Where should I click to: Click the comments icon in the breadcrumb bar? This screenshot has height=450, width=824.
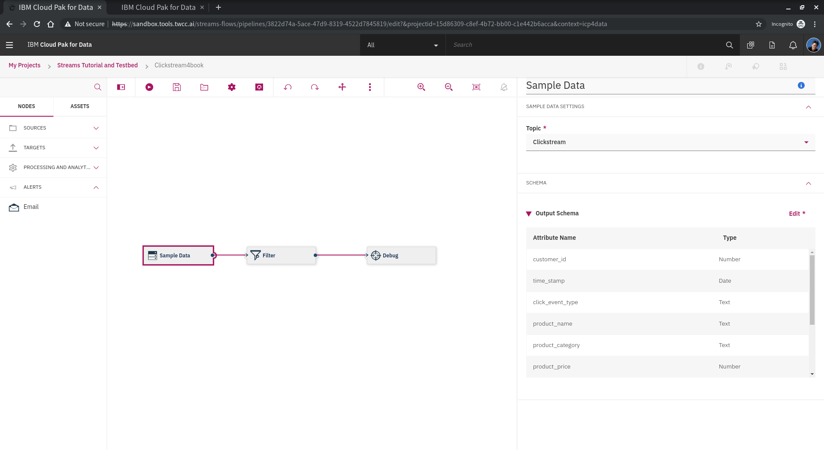click(756, 66)
